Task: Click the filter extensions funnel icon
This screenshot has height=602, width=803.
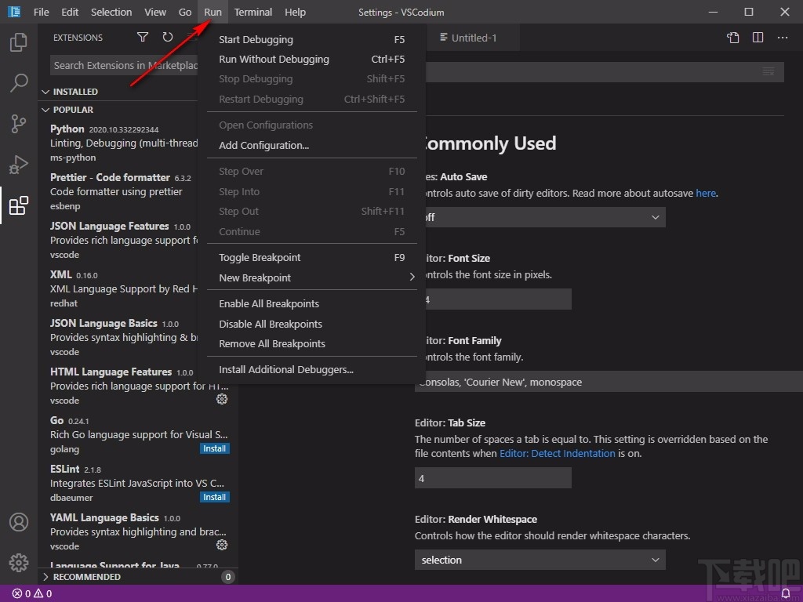Action: (143, 38)
